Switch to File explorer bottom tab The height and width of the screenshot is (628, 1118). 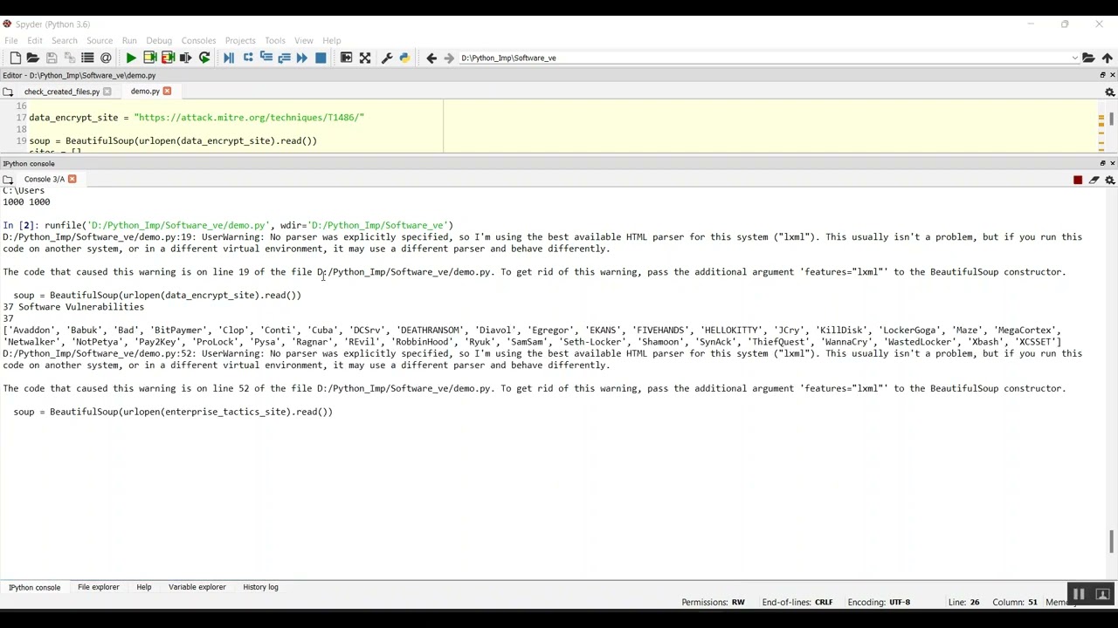click(98, 587)
